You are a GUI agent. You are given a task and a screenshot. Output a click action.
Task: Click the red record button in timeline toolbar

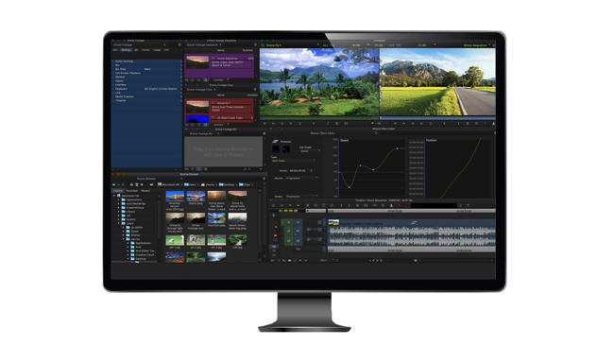point(408,205)
